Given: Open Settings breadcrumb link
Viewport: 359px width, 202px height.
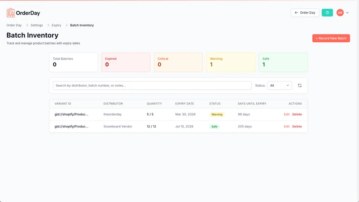Looking at the screenshot, I should point(37,25).
